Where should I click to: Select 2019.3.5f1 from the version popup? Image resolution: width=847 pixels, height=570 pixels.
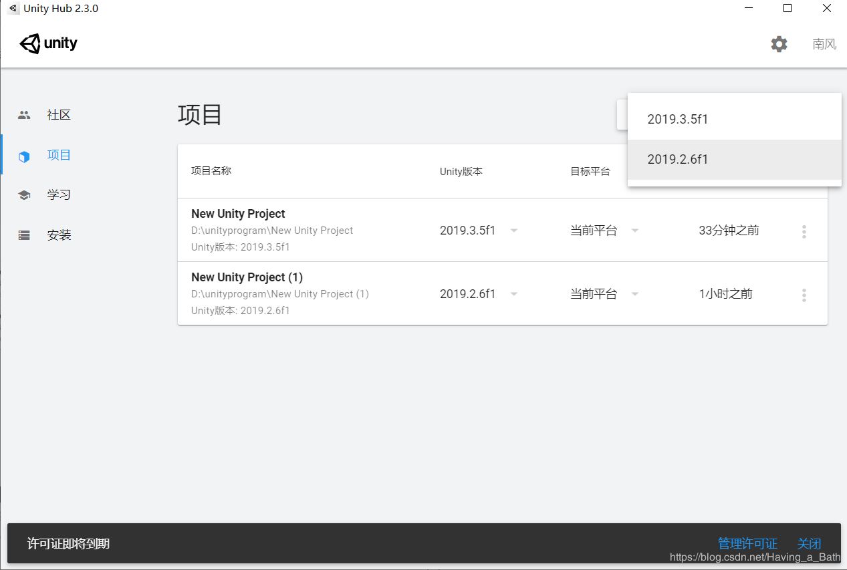(x=735, y=120)
